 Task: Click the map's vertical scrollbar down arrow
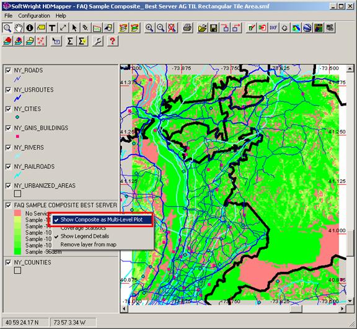click(350, 301)
